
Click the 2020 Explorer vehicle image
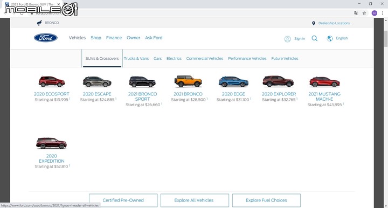tap(278, 81)
